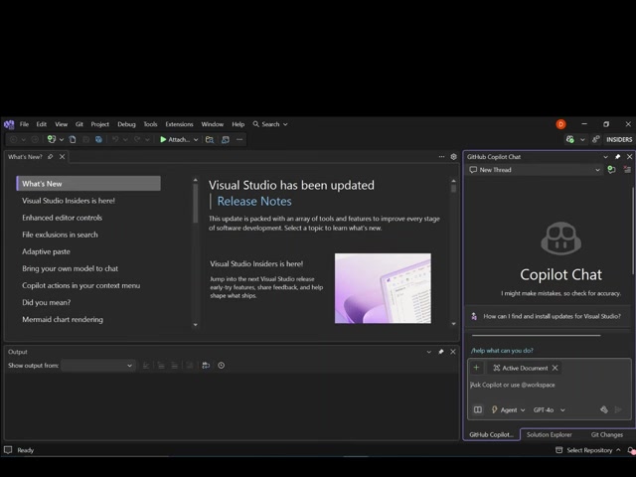Open the orange account avatar
This screenshot has width=636, height=477.
560,124
